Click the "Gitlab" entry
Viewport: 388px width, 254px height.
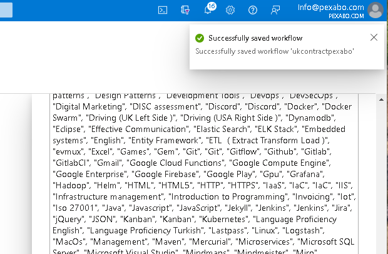(315, 151)
